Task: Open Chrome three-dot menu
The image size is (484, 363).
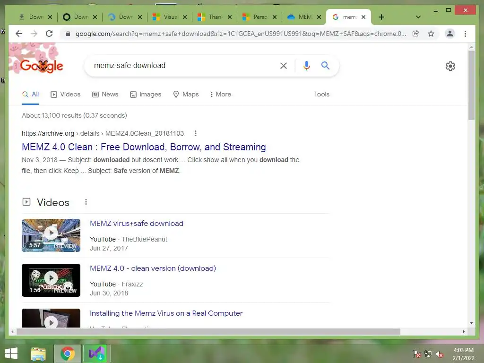Action: 465,34
